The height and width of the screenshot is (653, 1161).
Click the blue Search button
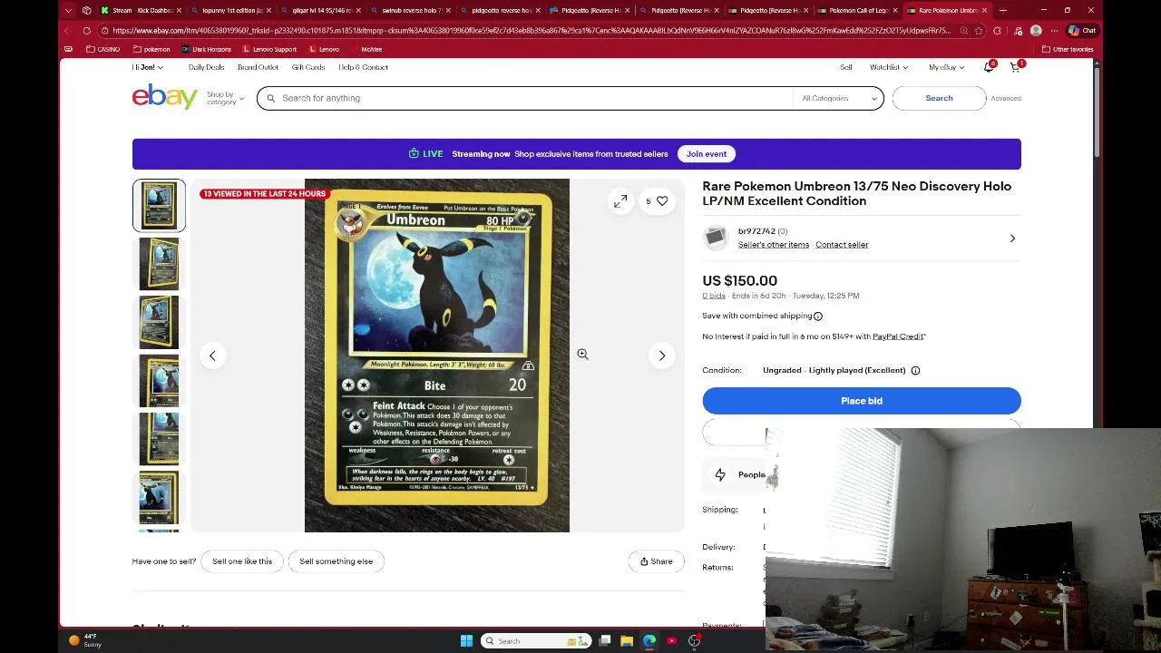(939, 98)
